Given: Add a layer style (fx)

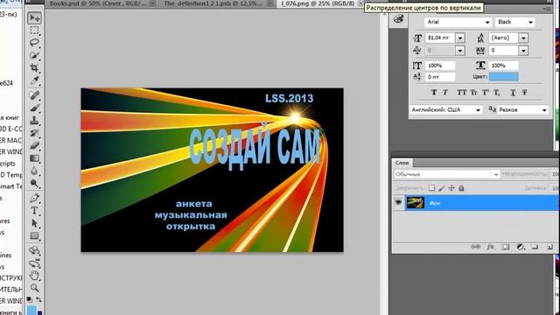Looking at the screenshot, I should click(x=490, y=247).
